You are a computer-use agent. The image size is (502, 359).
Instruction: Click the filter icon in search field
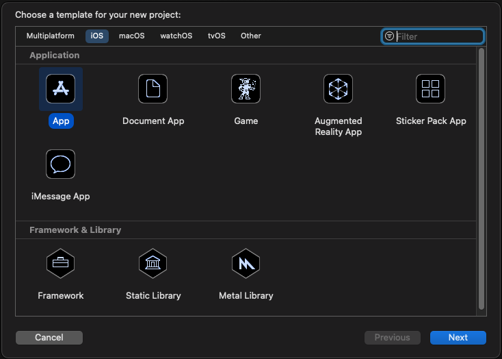(389, 36)
